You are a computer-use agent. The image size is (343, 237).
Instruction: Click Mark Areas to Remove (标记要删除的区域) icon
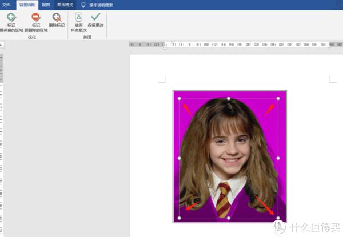[x=36, y=17]
